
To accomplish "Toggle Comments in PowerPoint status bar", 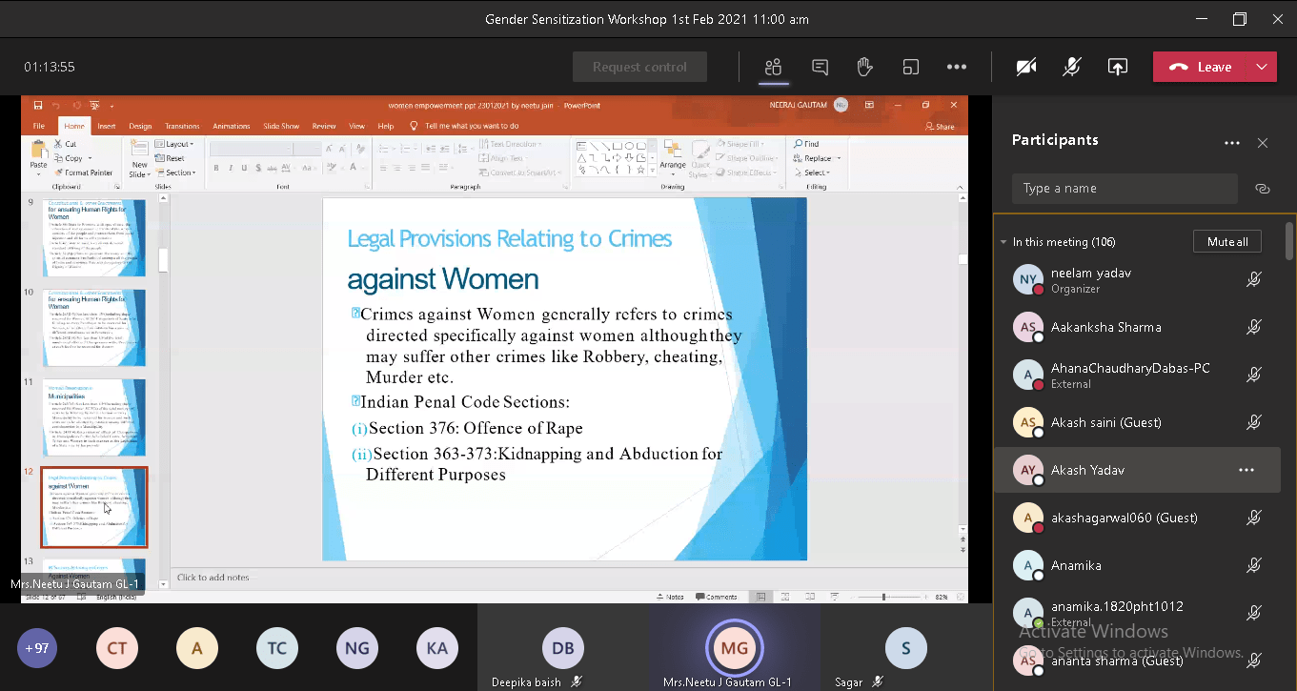I will tap(717, 597).
